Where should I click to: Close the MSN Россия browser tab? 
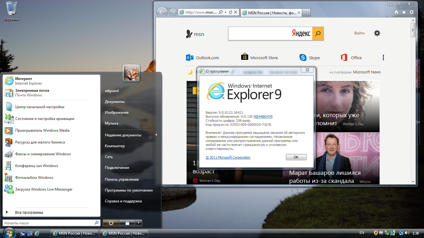tap(299, 13)
